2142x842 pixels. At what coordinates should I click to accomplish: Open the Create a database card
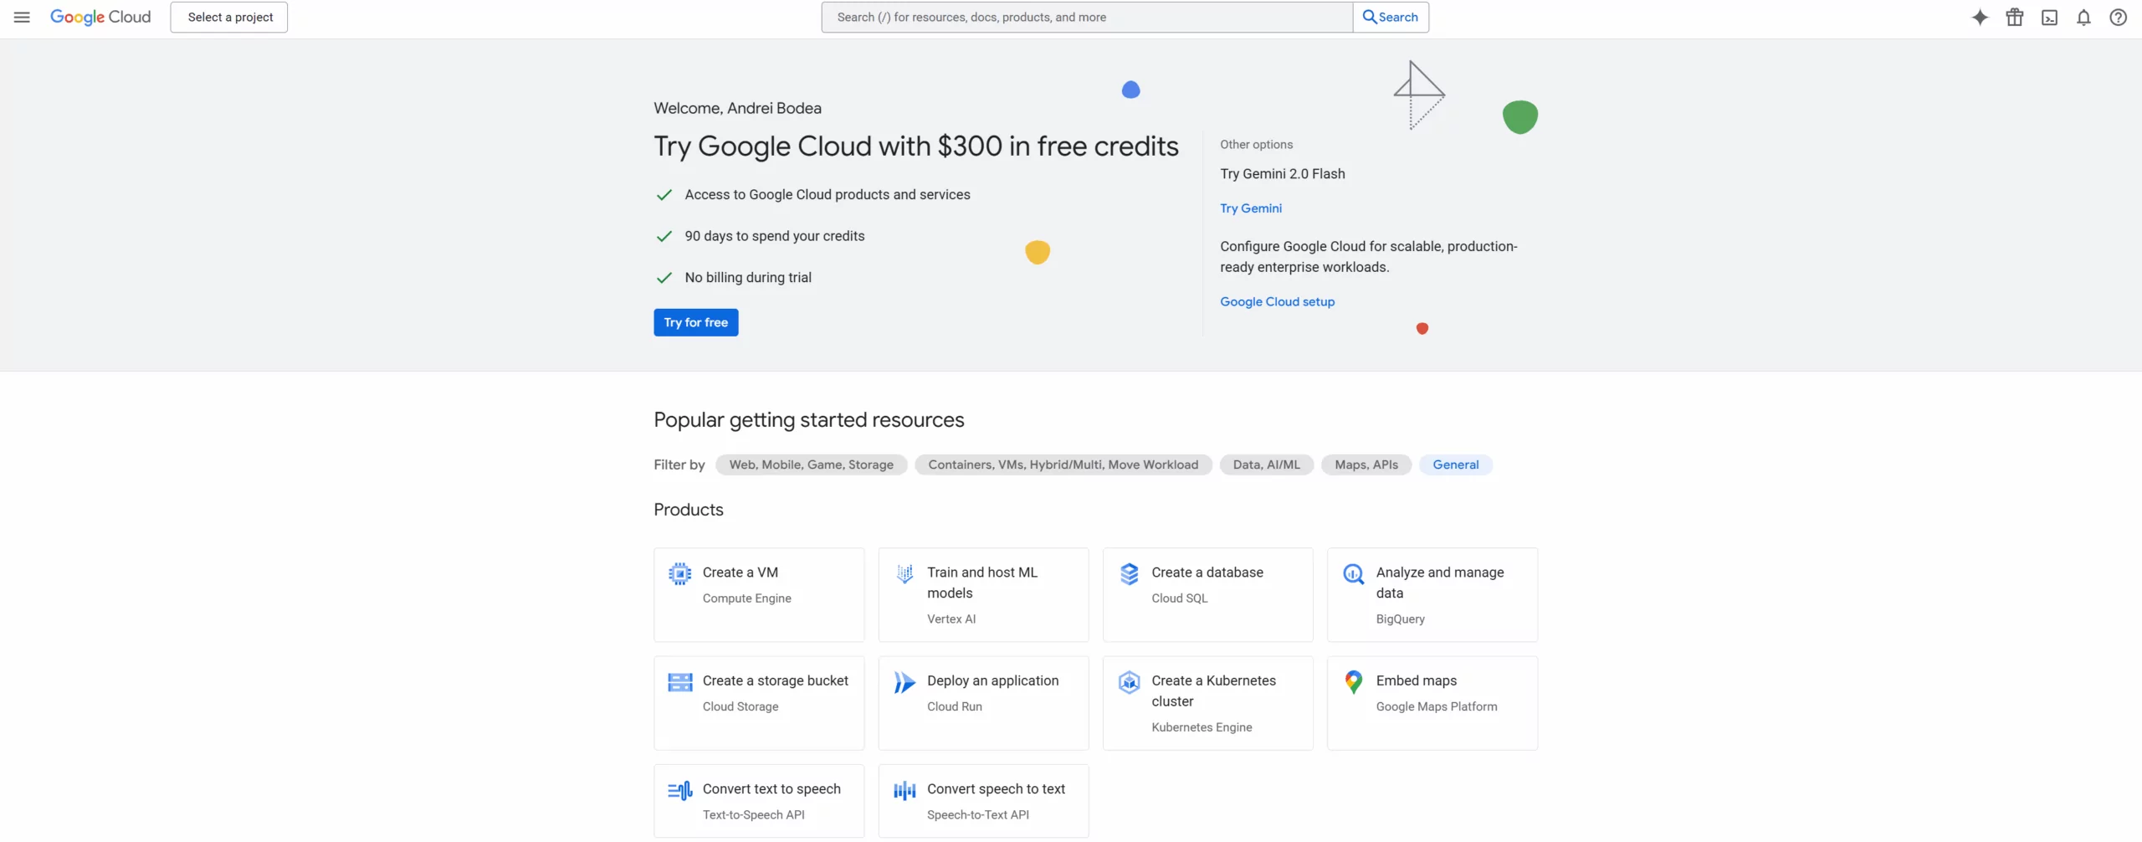pos(1207,595)
